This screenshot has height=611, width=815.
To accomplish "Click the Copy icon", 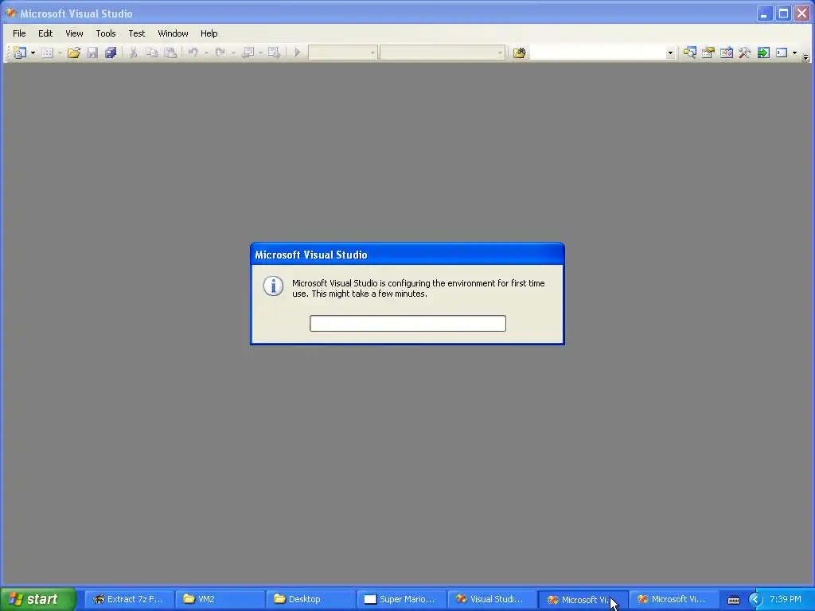I will (x=151, y=53).
